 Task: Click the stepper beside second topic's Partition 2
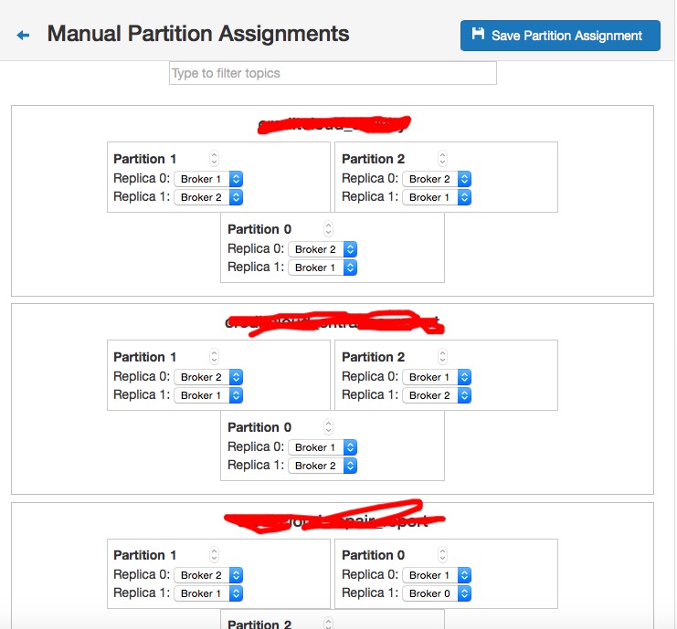pyautogui.click(x=442, y=357)
